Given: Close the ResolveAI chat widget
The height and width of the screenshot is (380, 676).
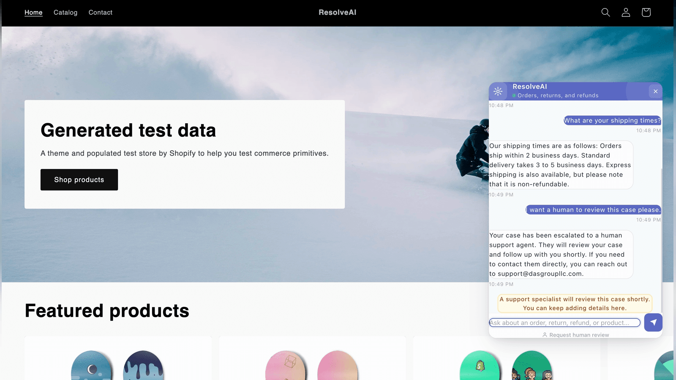Looking at the screenshot, I should [x=655, y=91].
